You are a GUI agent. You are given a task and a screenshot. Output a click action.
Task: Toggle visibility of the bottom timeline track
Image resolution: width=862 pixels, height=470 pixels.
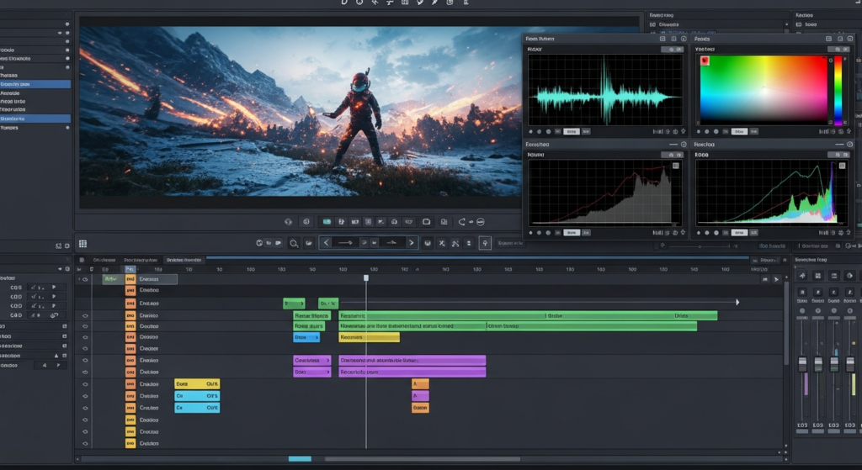pyautogui.click(x=84, y=443)
